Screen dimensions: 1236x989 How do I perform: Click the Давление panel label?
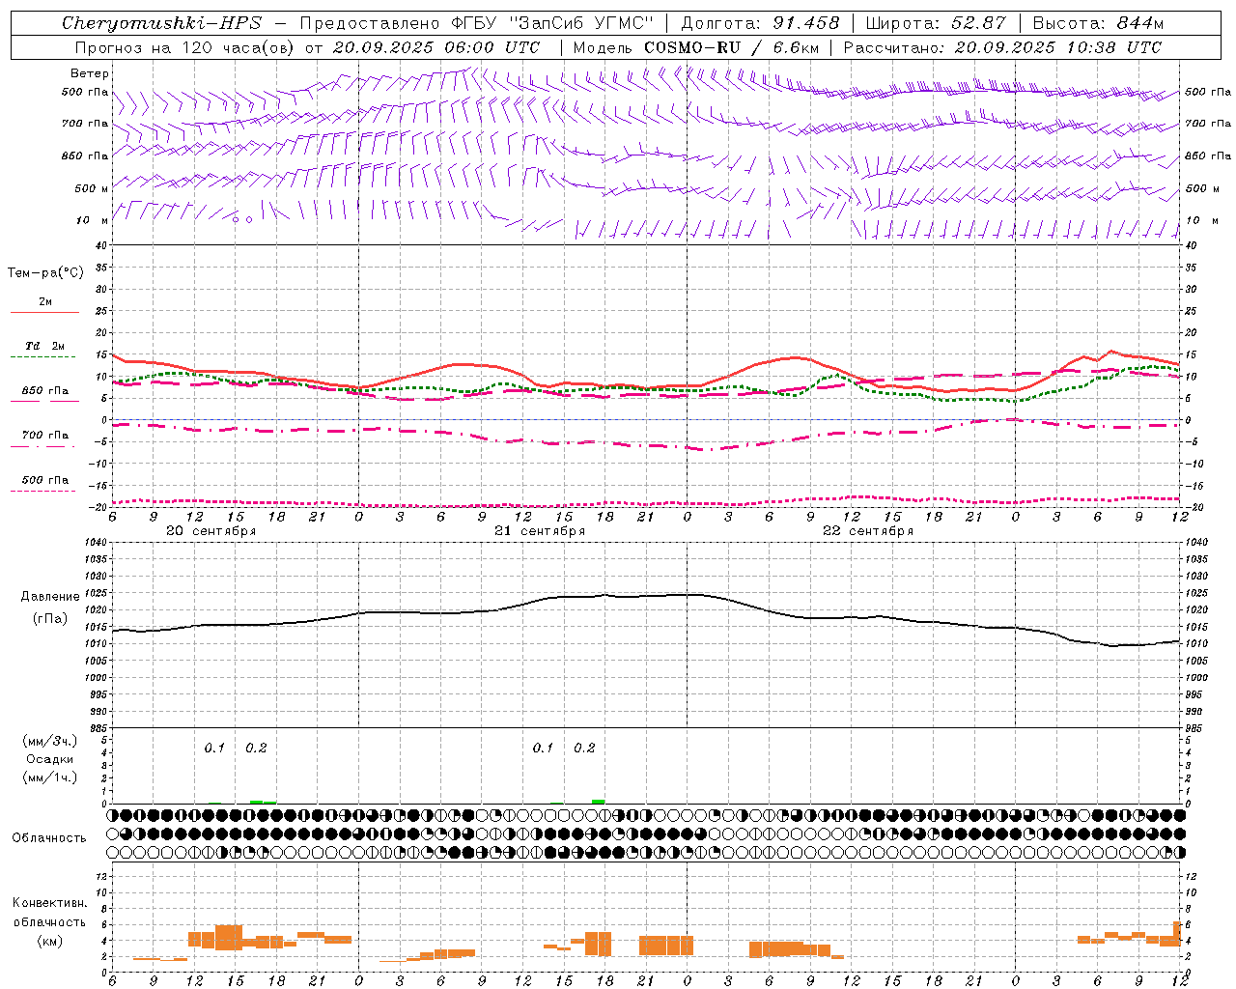(x=48, y=597)
